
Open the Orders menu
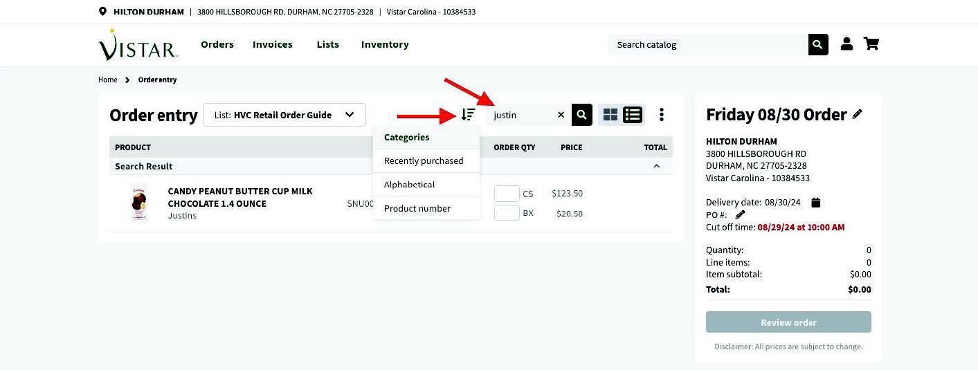coord(217,44)
